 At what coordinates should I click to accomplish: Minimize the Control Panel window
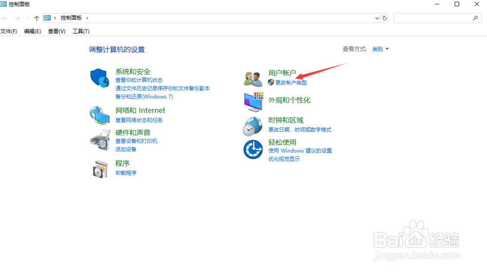437,4
